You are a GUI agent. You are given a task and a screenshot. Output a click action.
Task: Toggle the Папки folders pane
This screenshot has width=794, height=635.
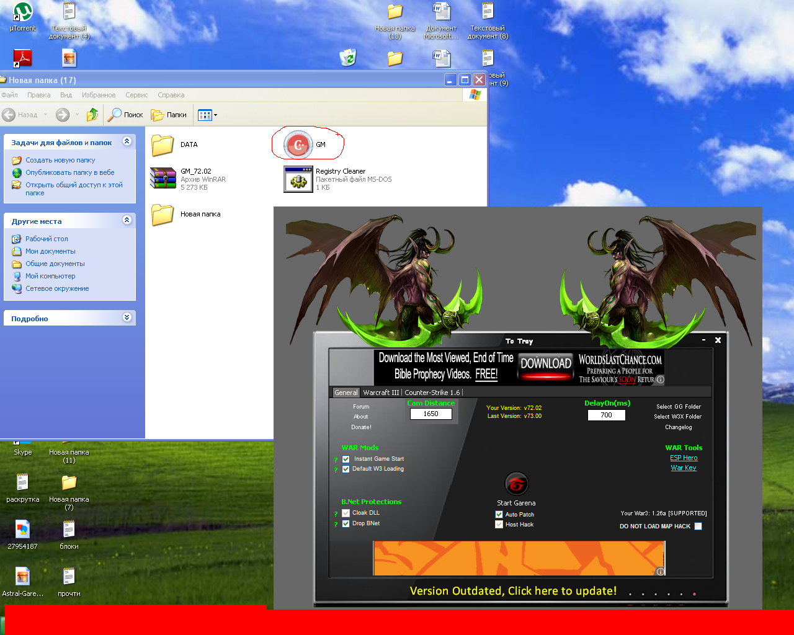coord(169,115)
